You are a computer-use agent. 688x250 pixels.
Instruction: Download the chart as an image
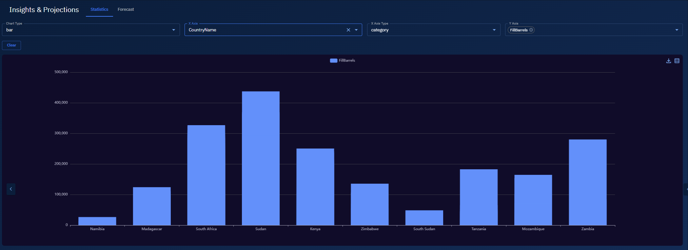pyautogui.click(x=669, y=61)
